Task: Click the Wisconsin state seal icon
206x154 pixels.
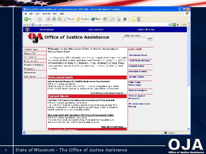Action: click(27, 30)
